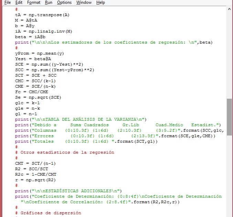The width and height of the screenshot is (233, 217).
Task: Click the line 'yProm = np.mean(y)'
Action: pos(39,53)
